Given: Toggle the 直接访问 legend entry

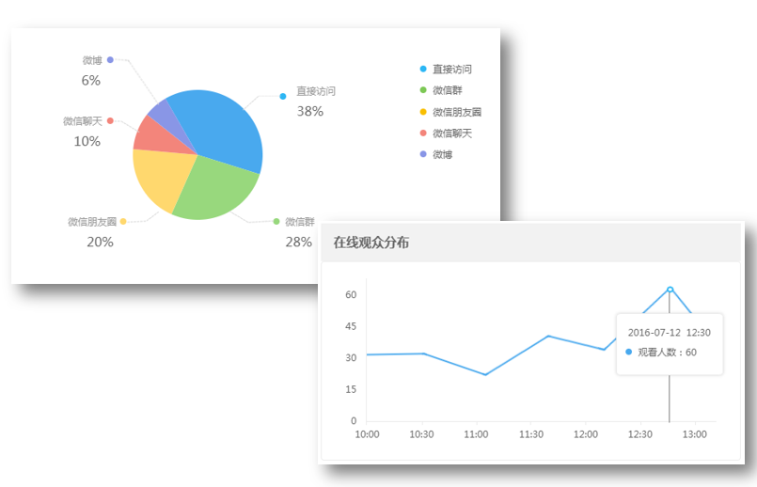Looking at the screenshot, I should 446,69.
